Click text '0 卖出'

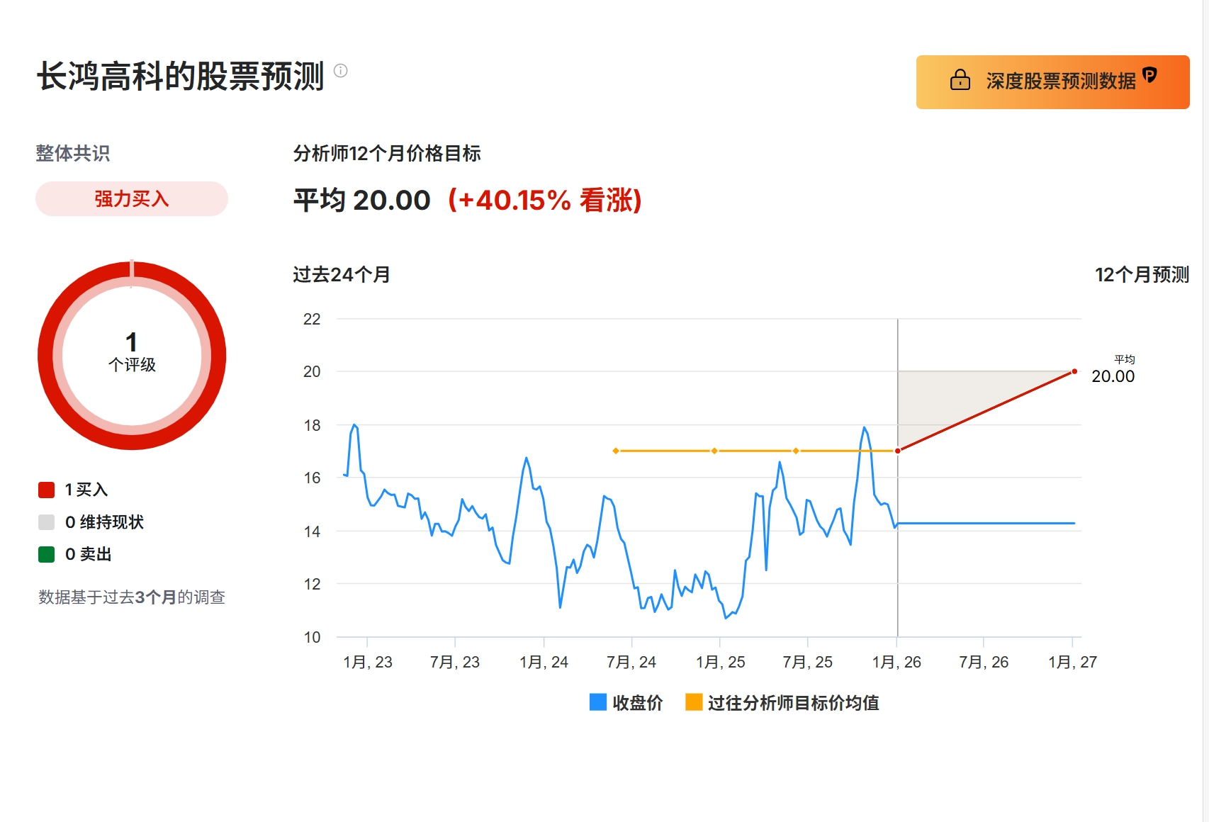[89, 554]
